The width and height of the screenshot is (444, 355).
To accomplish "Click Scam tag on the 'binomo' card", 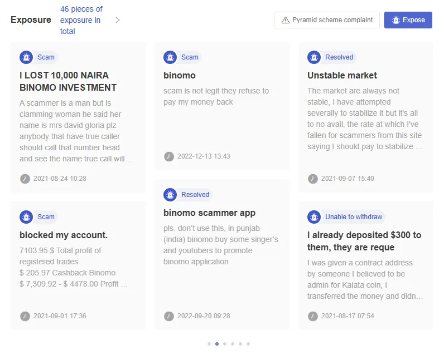I will coord(190,57).
